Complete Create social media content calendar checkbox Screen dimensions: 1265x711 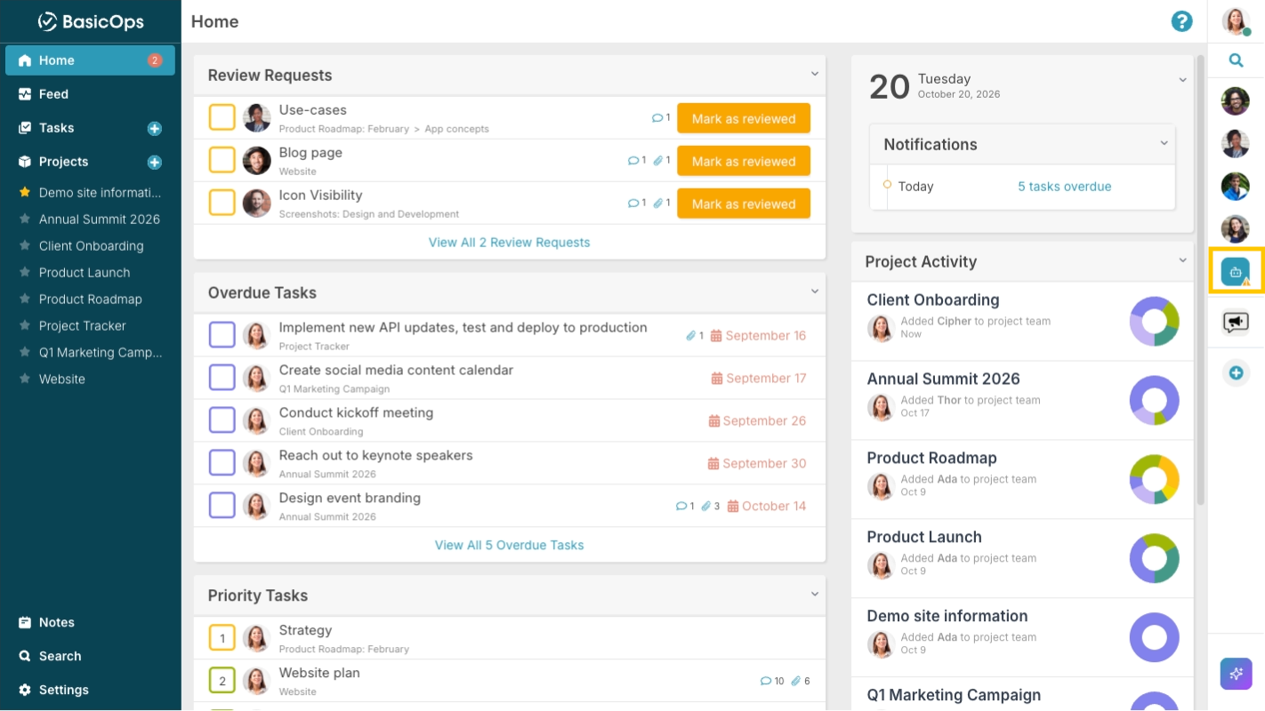222,378
